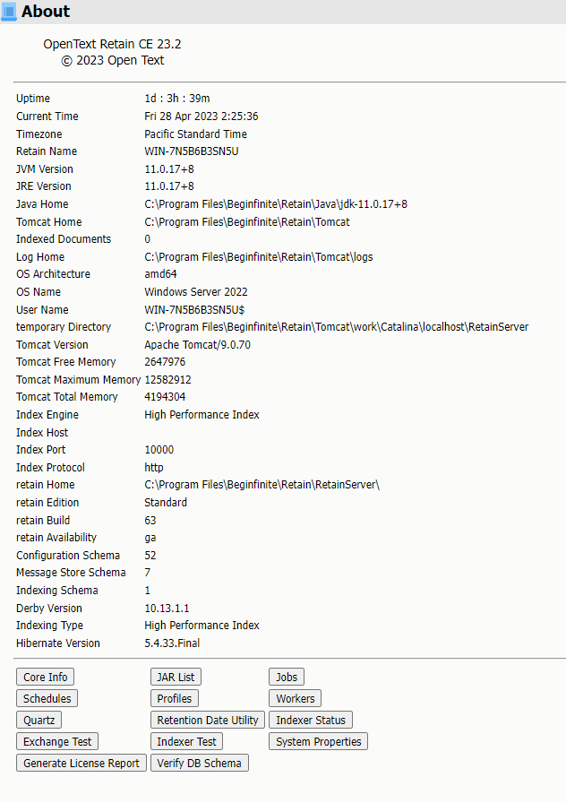Image resolution: width=566 pixels, height=803 pixels.
Task: Click the About heading text
Action: 46,12
